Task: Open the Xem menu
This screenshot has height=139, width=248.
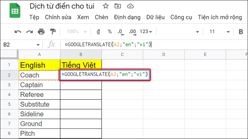Action: pyautogui.click(x=83, y=17)
